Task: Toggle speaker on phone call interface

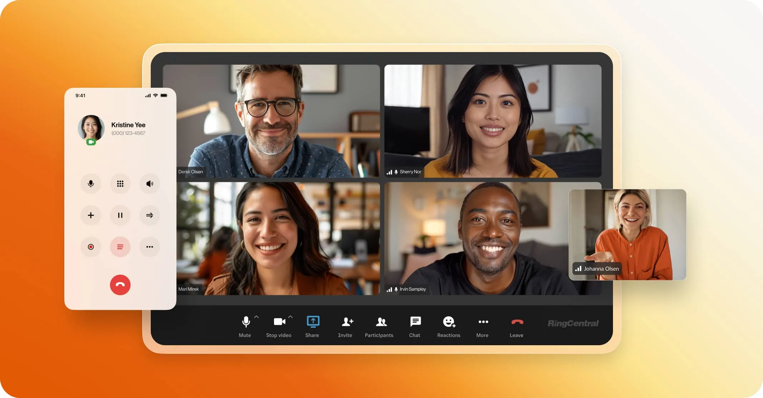Action: [149, 183]
